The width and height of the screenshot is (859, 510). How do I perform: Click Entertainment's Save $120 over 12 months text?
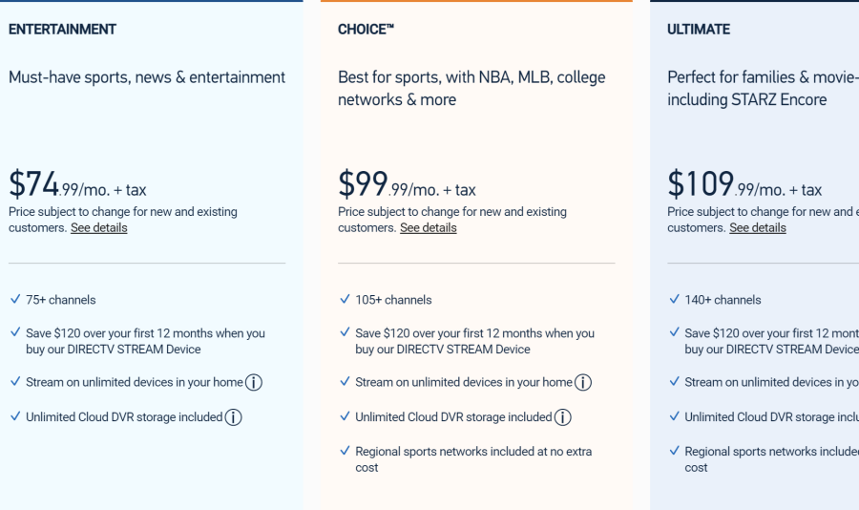tap(145, 341)
